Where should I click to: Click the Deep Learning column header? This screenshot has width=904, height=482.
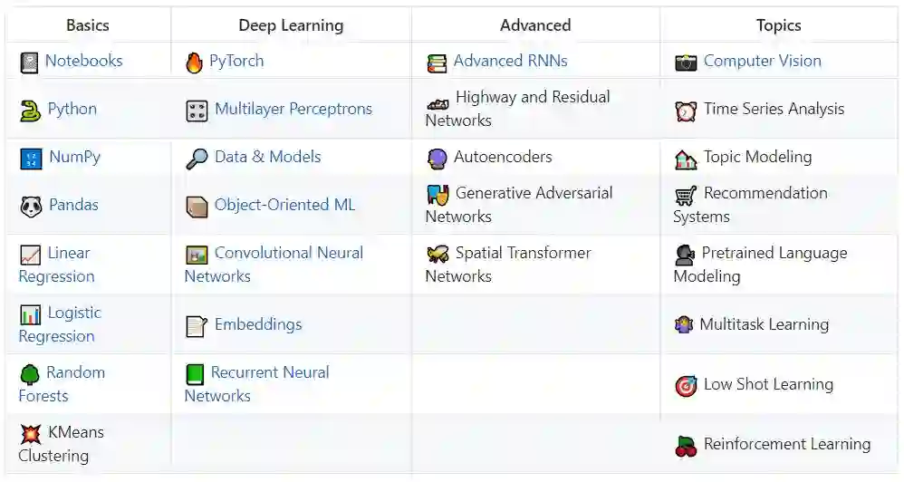291,25
